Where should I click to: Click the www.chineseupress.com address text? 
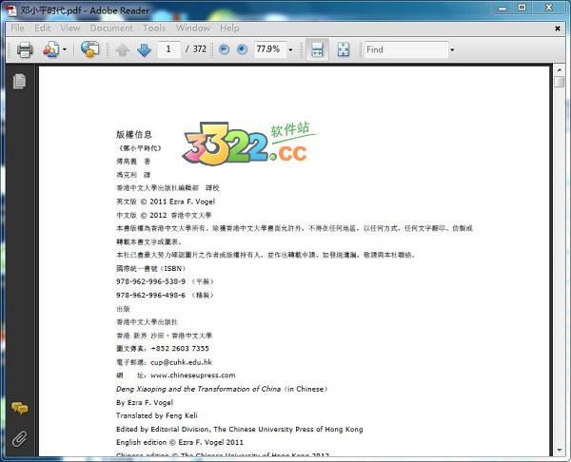[x=192, y=375]
